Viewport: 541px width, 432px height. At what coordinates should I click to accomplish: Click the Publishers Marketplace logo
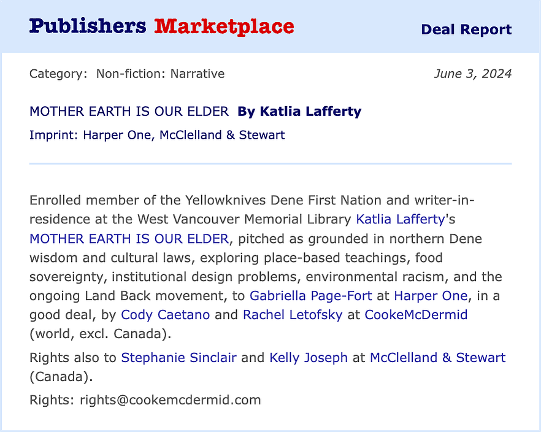(x=161, y=26)
